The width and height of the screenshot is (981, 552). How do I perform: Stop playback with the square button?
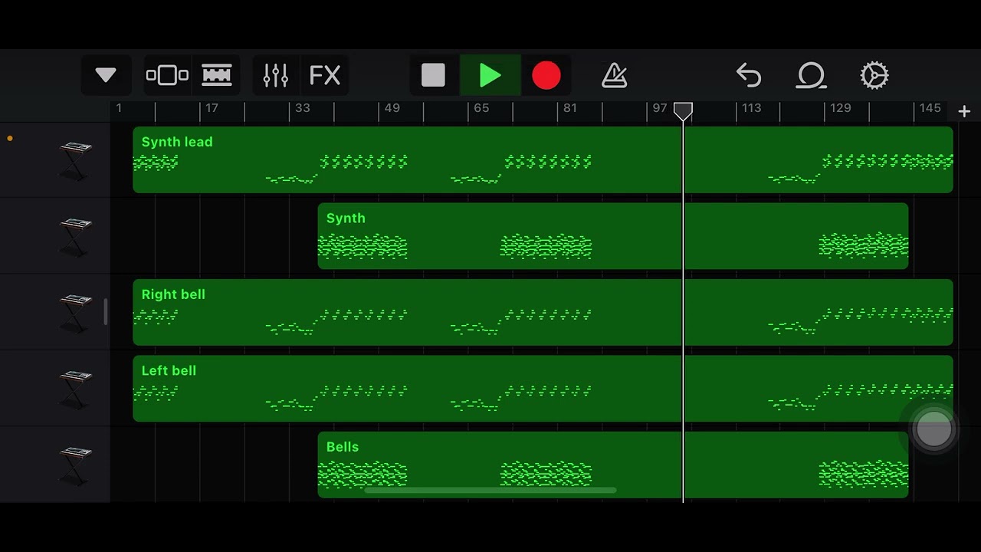433,75
